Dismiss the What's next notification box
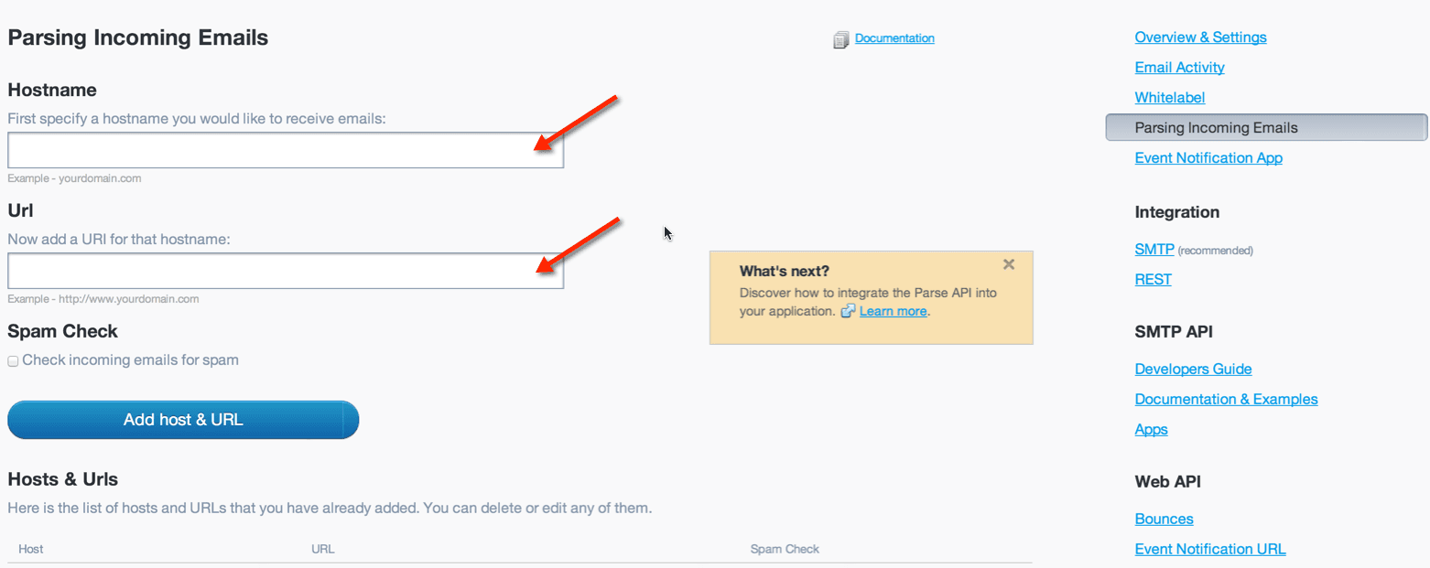1430x568 pixels. pyautogui.click(x=1009, y=264)
